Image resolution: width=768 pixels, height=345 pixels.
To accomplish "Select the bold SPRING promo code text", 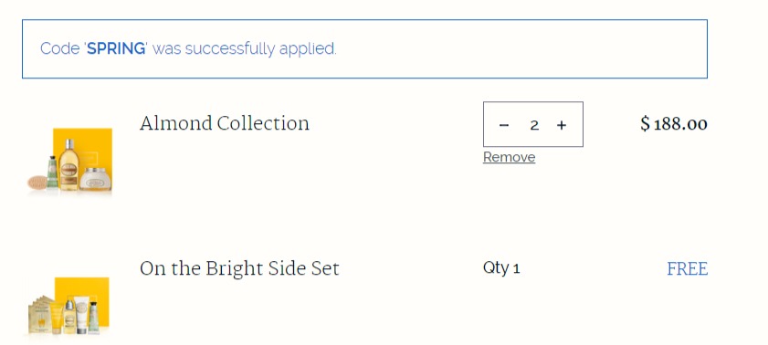I will (x=116, y=48).
